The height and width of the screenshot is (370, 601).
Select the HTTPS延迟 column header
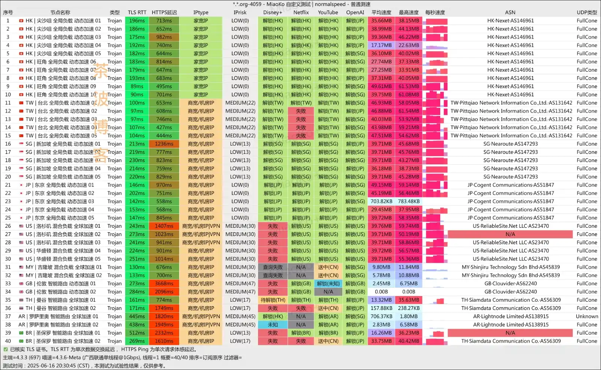[164, 12]
